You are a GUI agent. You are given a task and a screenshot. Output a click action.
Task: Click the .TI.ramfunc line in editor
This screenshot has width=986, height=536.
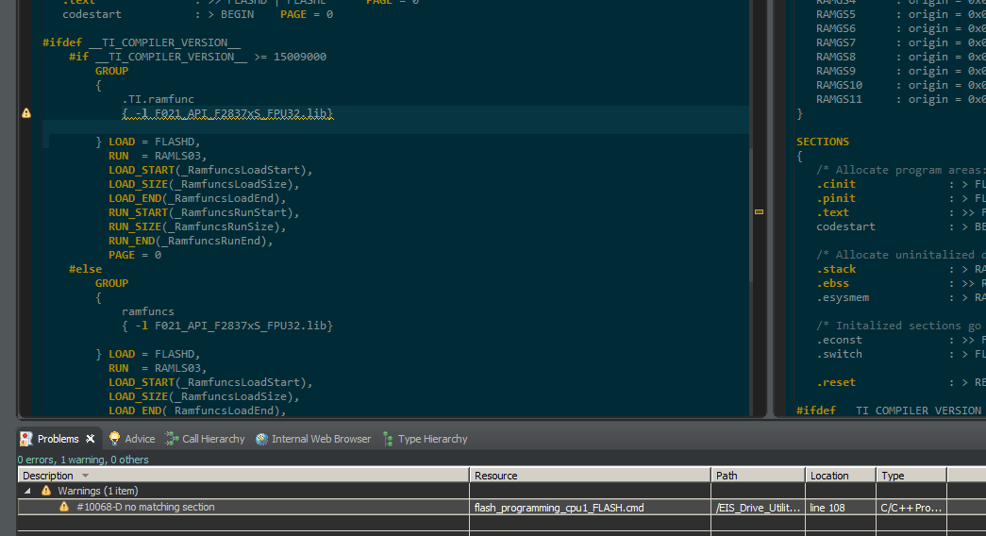click(x=158, y=99)
